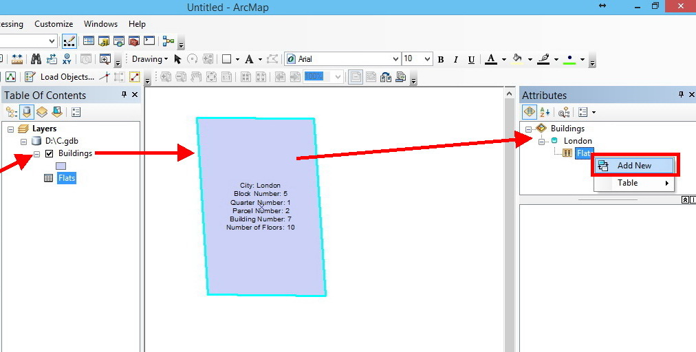Toggle Bold text formatting
The image size is (696, 352).
click(441, 60)
